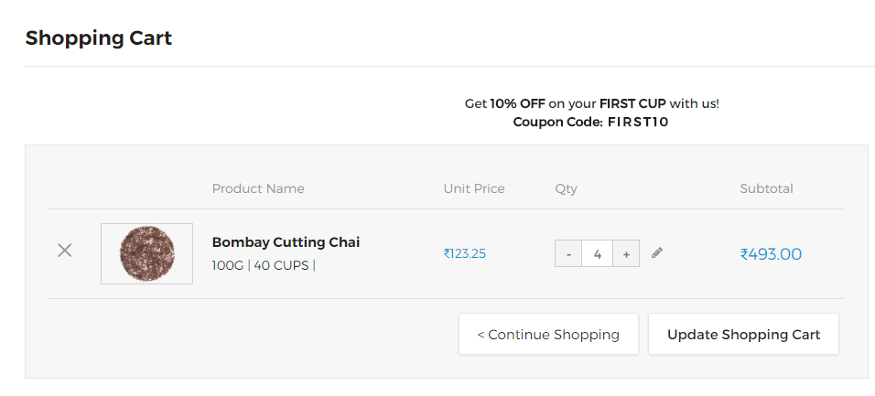Screen dimensions: 875x396
Task: Remove Bombay Cutting Chai with X icon
Action: (x=65, y=251)
